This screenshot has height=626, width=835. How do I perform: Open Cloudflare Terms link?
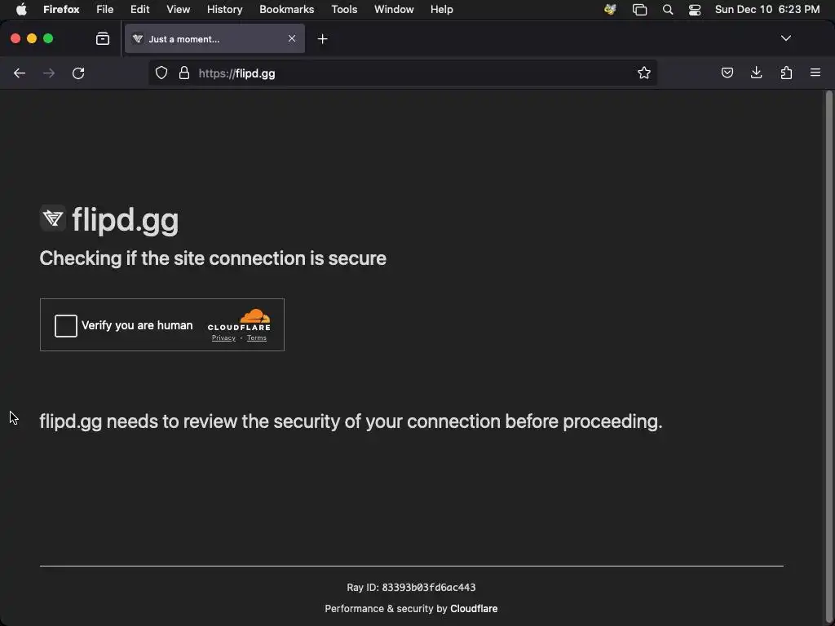click(257, 338)
